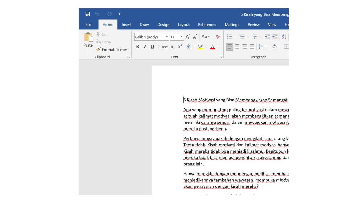Click the Sort A-Z icon
Screen dimensions: 361x203
[284, 37]
